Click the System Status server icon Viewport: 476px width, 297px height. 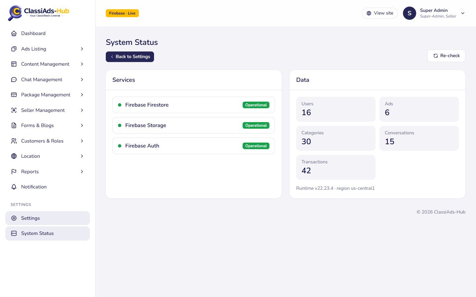coord(14,233)
